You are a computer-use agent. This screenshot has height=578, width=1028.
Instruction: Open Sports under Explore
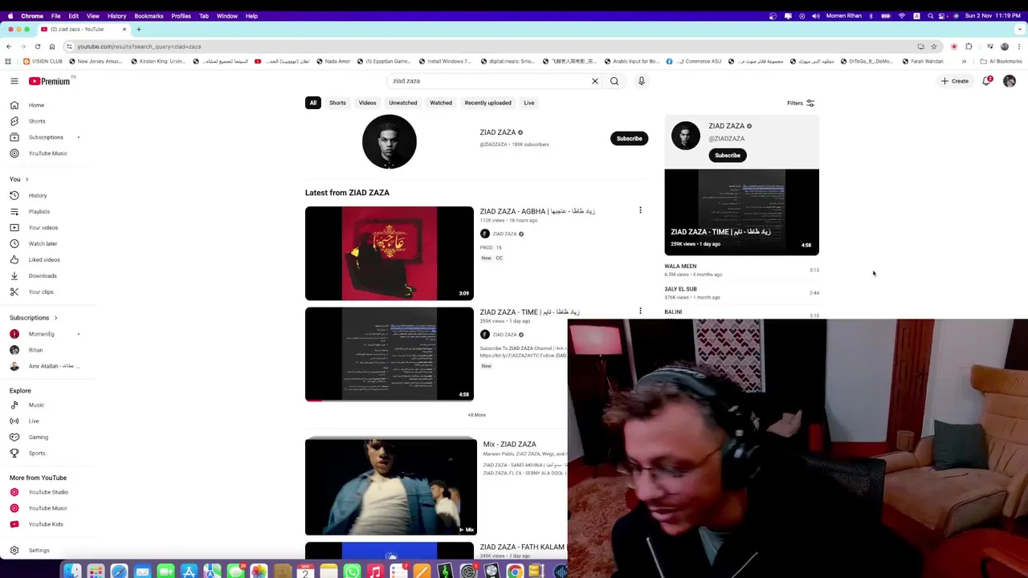pyautogui.click(x=37, y=453)
